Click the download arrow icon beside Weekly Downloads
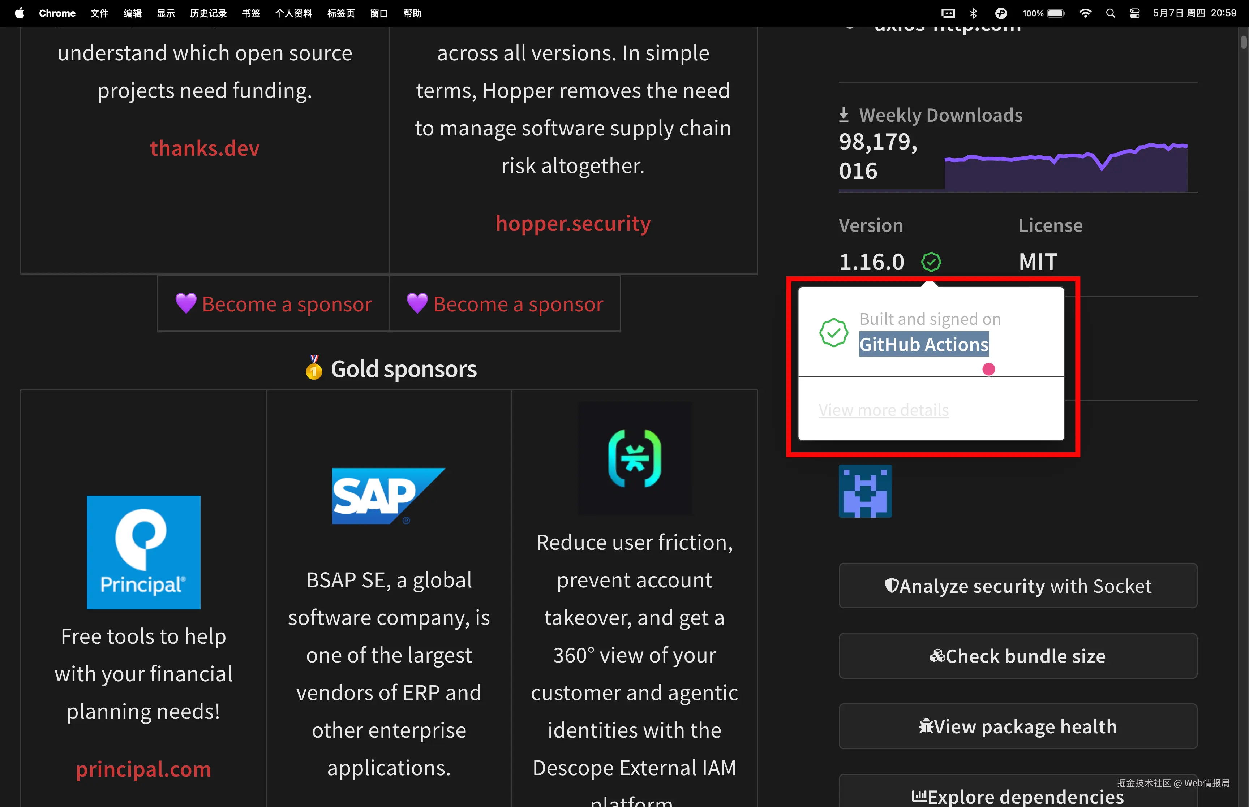The image size is (1249, 807). (844, 114)
